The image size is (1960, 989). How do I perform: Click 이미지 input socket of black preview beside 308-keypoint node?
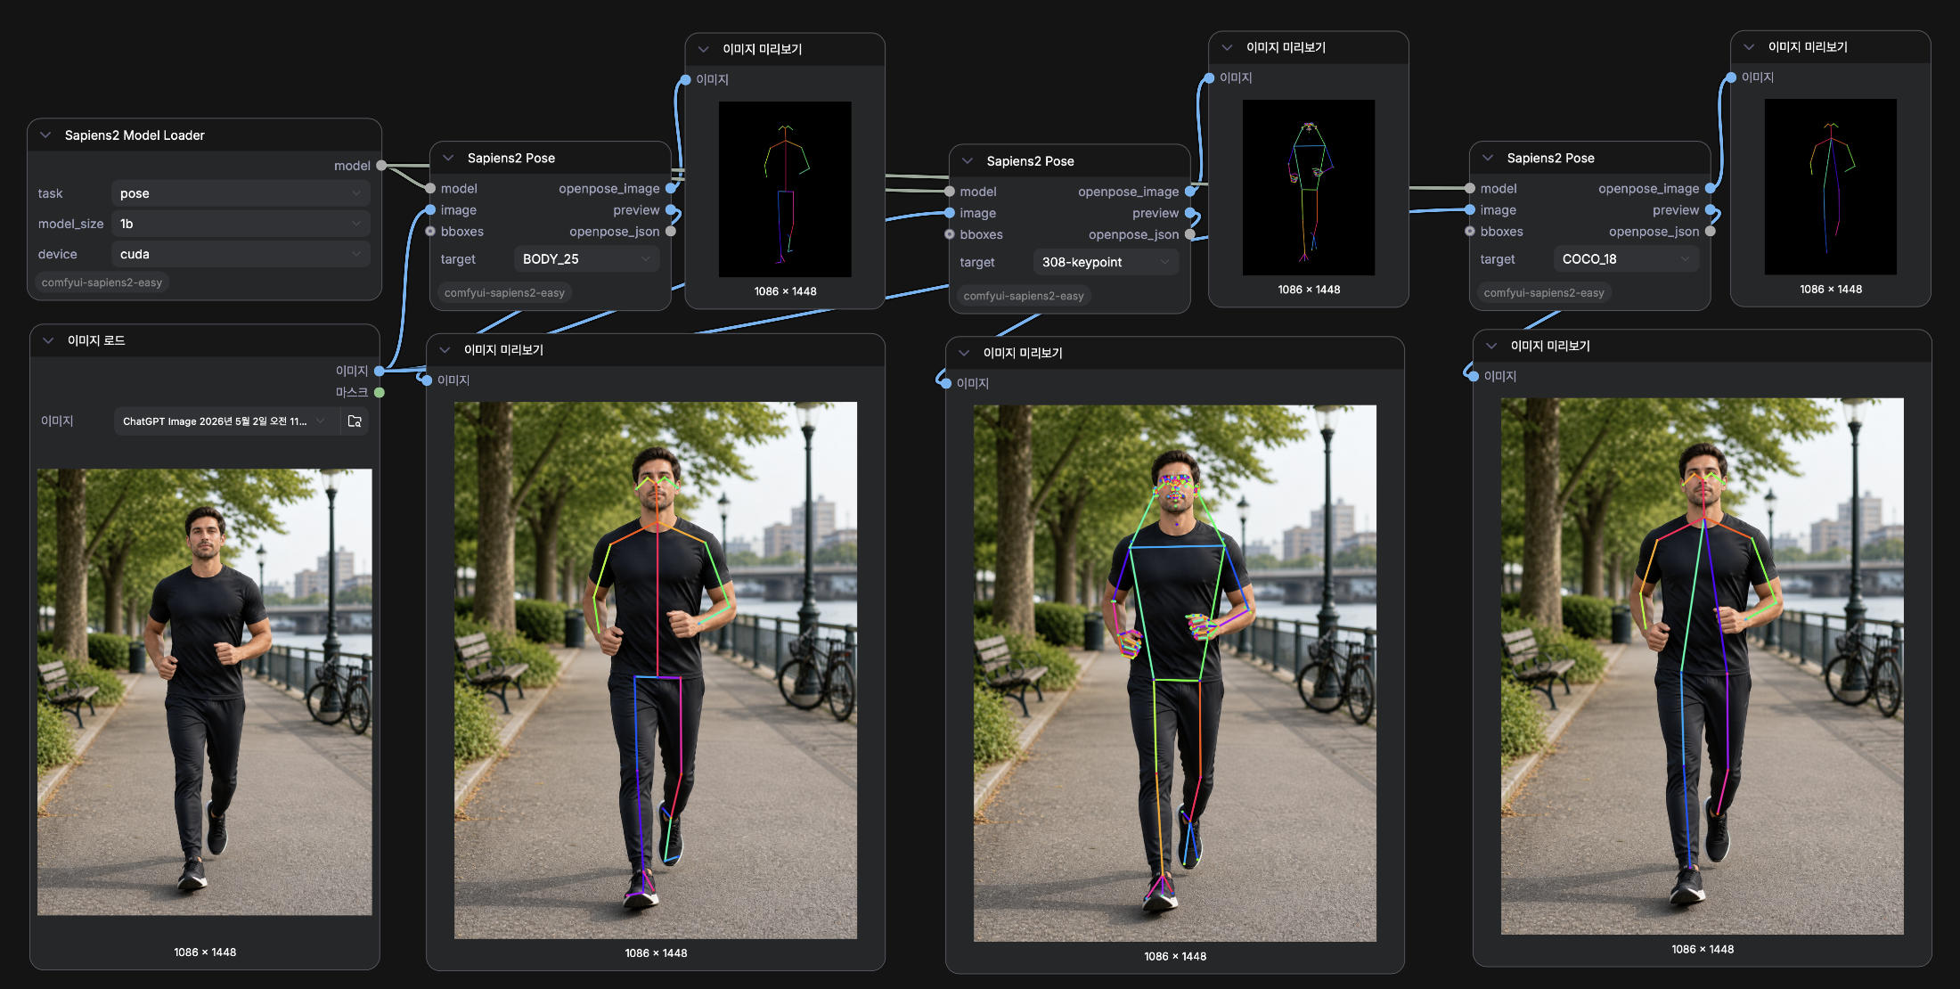coord(1209,78)
